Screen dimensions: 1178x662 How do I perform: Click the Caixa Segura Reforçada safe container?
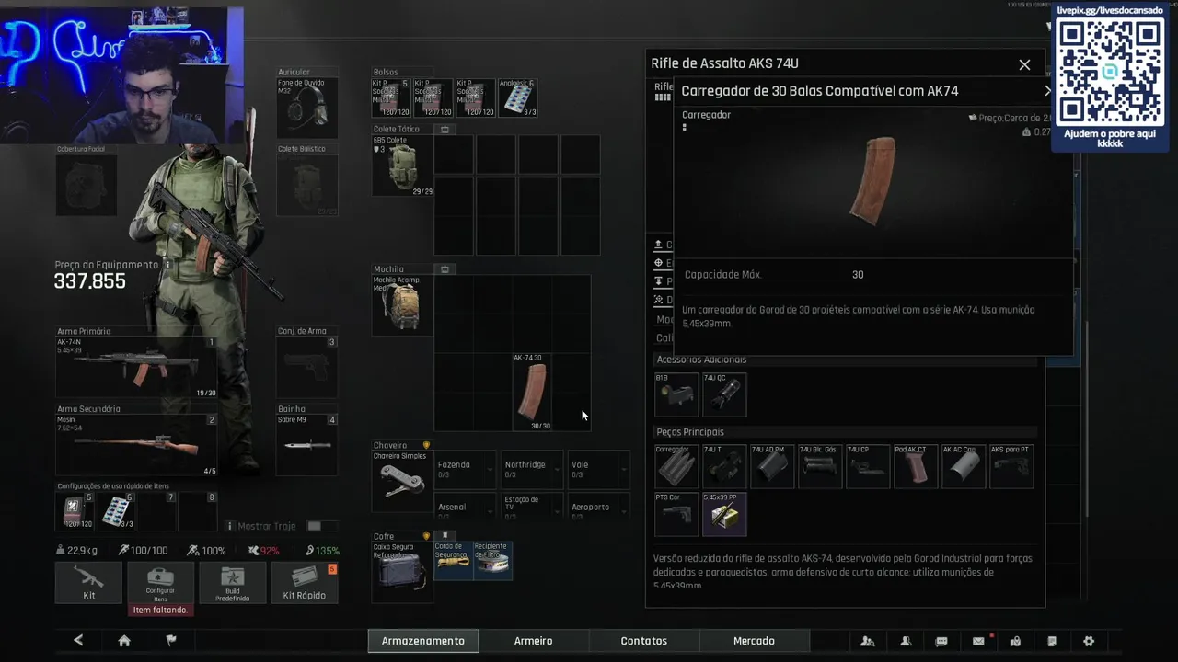tap(401, 571)
